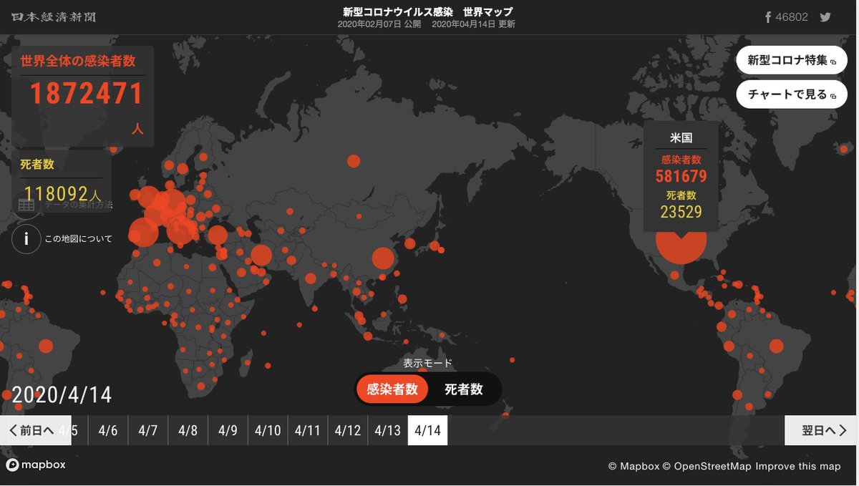
Task: Click the China infection circle
Action: [x=383, y=258]
